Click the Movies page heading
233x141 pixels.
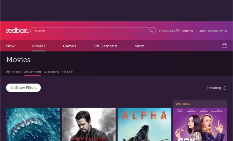(x=18, y=59)
